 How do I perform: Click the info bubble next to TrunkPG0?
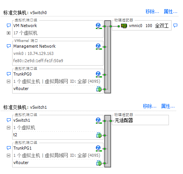(x=8, y=74)
